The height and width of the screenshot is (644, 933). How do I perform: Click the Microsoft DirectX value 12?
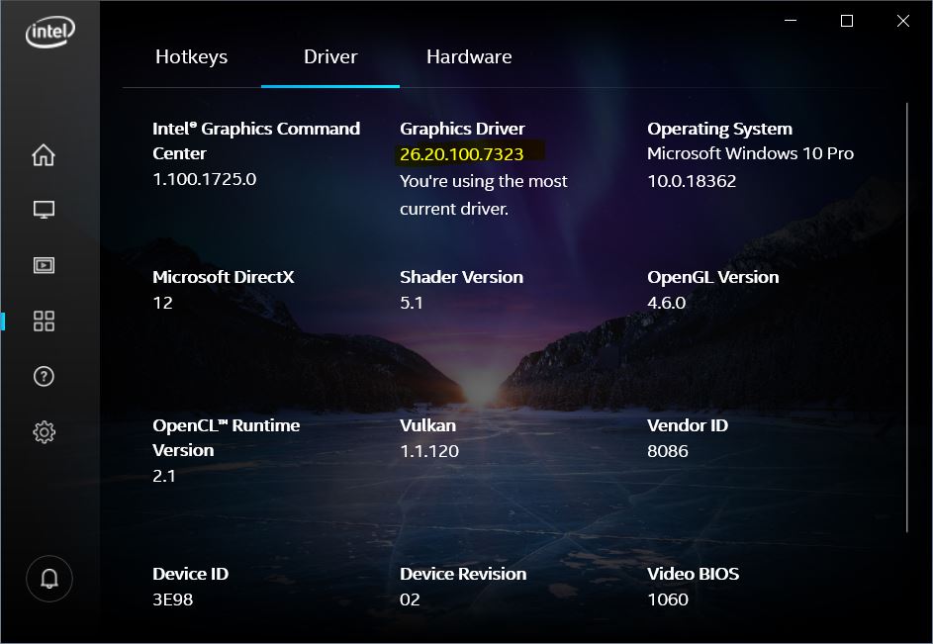point(162,303)
